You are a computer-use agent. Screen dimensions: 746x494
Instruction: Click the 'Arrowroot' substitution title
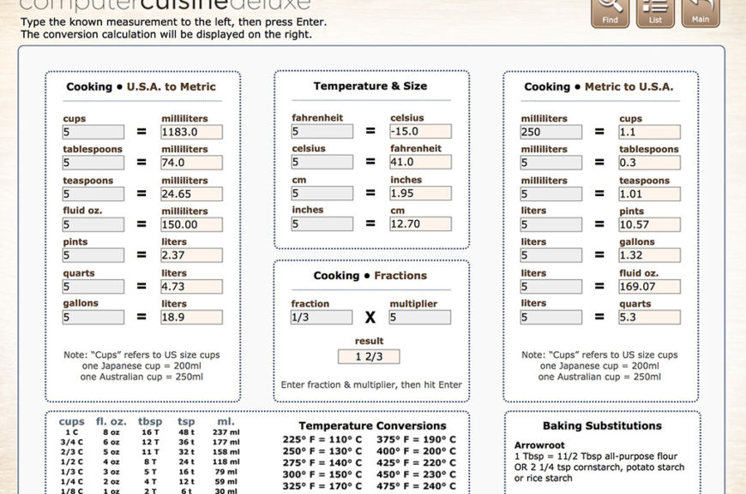click(x=539, y=445)
